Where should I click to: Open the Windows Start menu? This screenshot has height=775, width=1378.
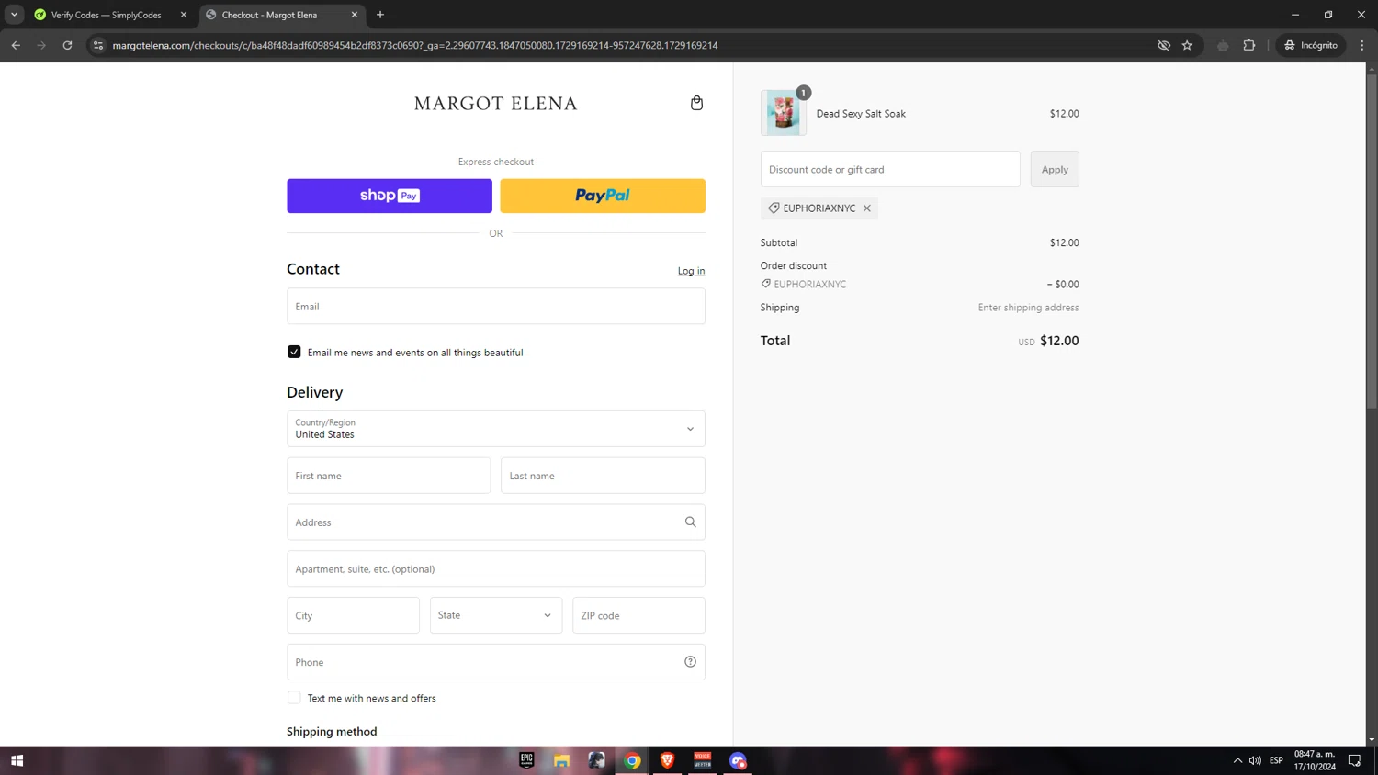[17, 760]
